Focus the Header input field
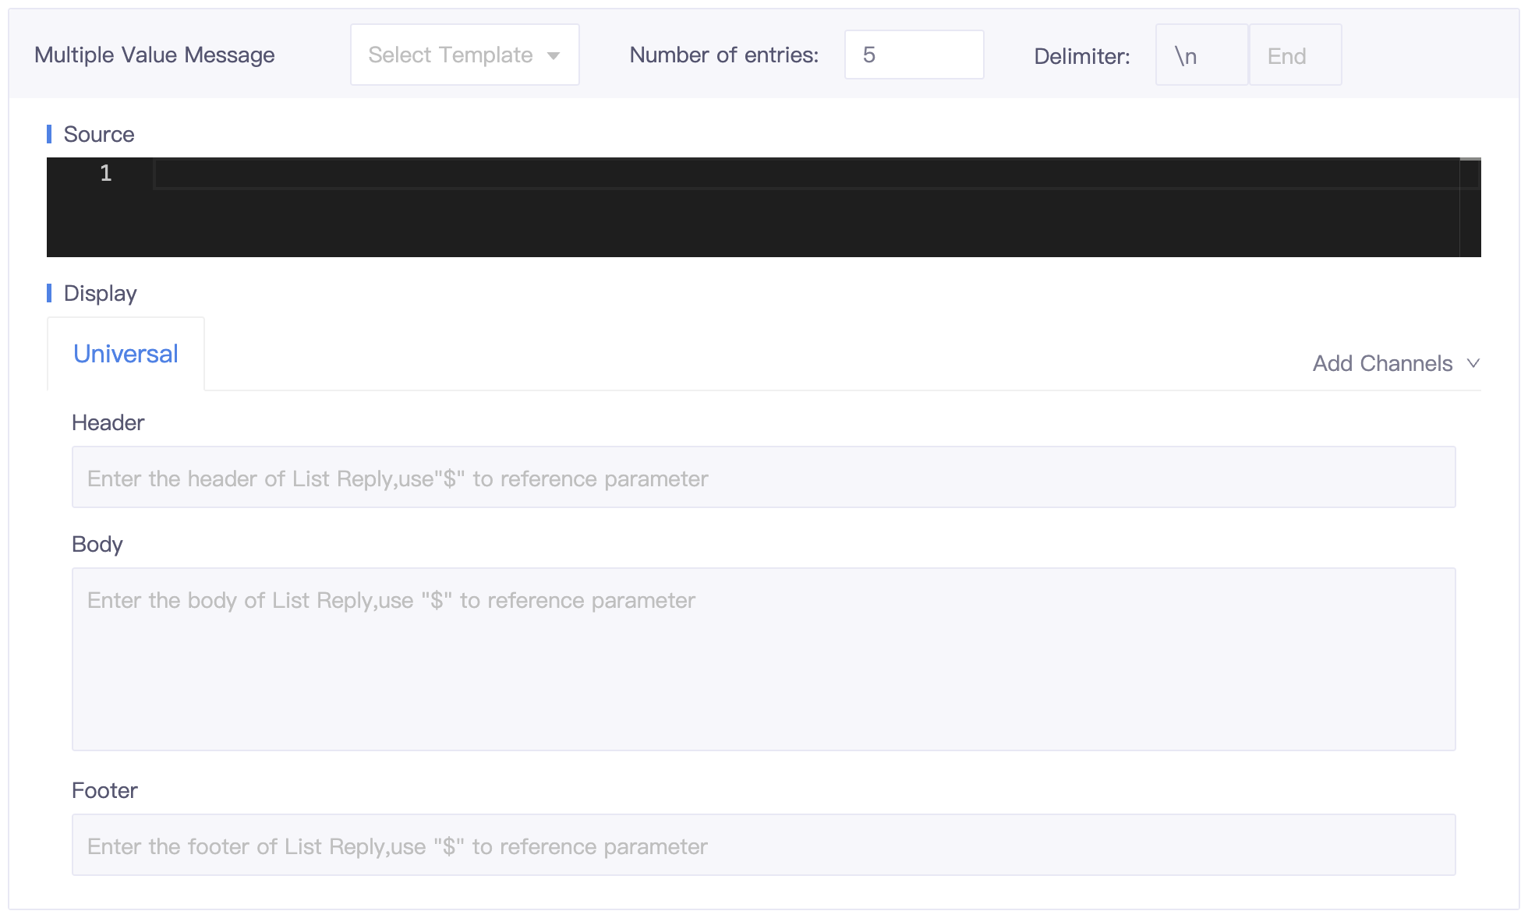The width and height of the screenshot is (1528, 918). pos(763,478)
